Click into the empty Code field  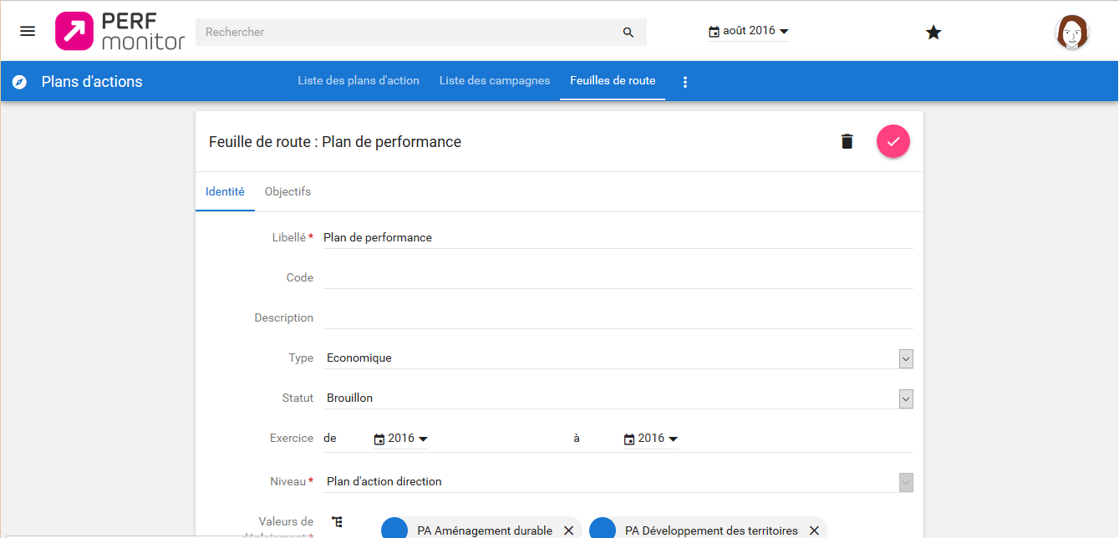click(x=618, y=277)
